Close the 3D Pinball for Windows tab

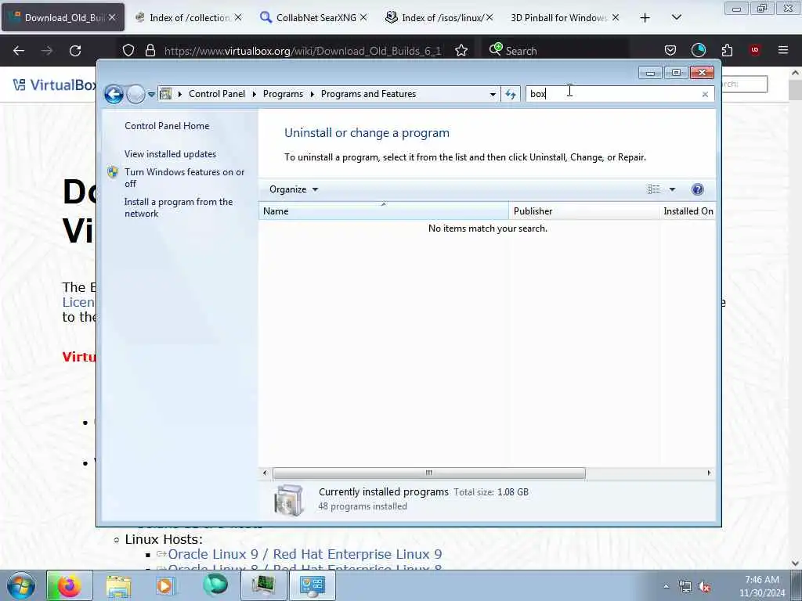tap(616, 17)
